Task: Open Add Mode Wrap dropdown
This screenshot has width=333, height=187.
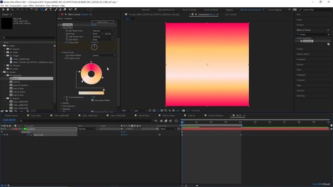Action: point(103,39)
